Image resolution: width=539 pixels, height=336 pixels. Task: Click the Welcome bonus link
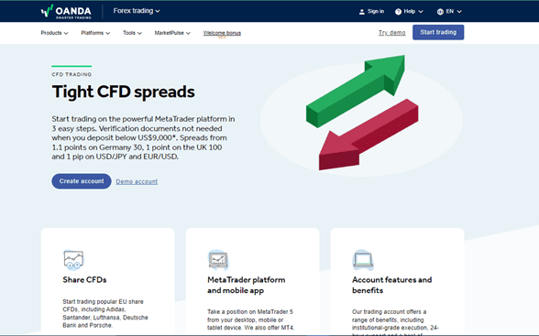tap(222, 33)
